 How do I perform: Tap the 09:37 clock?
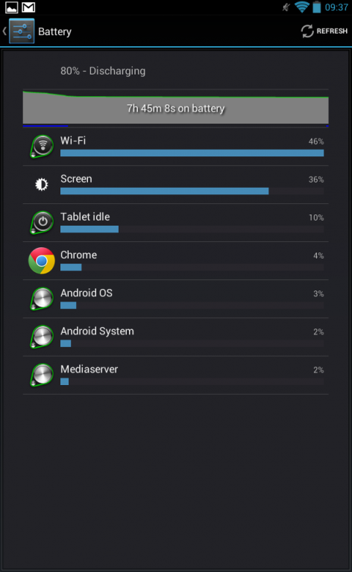[x=336, y=7]
